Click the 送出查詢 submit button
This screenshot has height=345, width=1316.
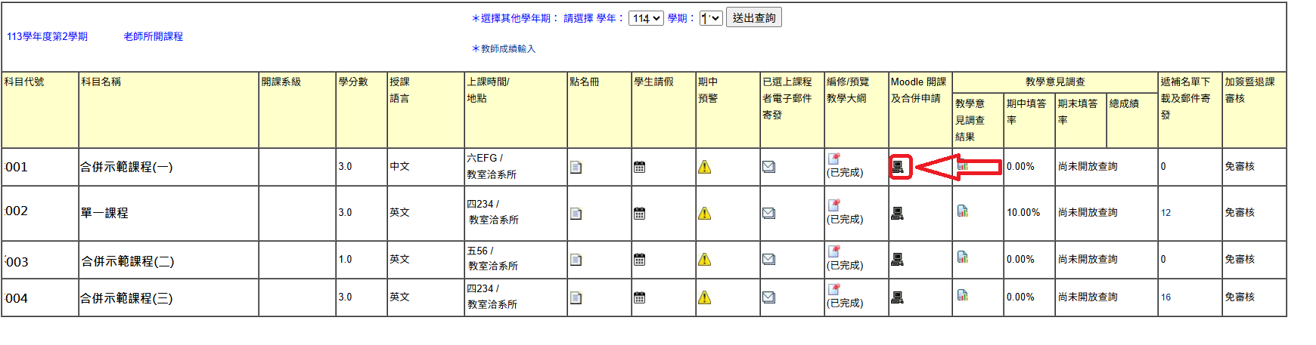[x=753, y=18]
